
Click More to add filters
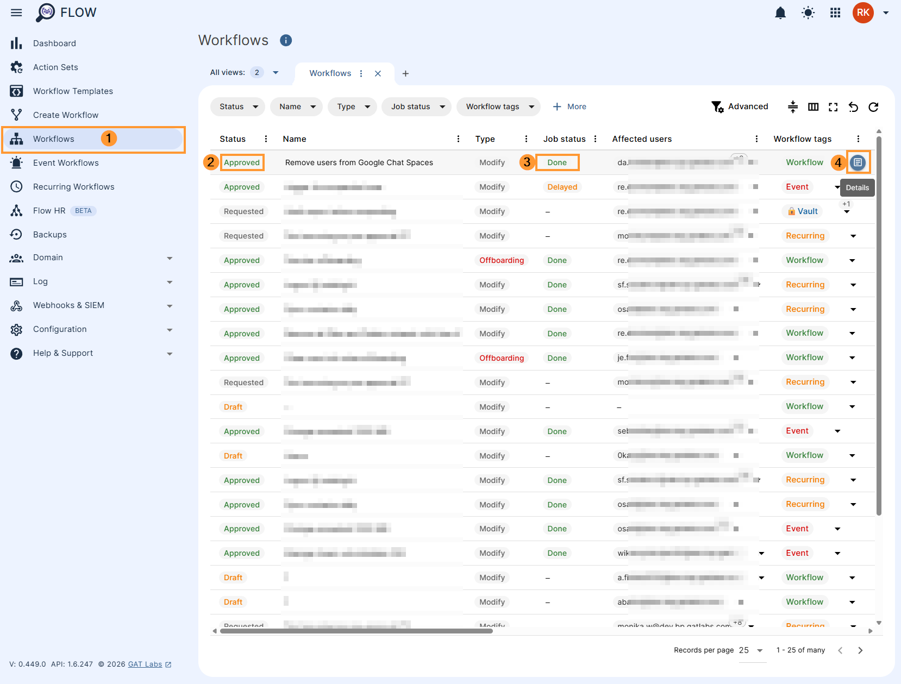570,106
